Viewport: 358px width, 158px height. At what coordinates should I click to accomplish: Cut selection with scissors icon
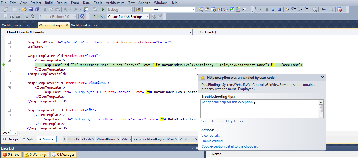coord(45,9)
